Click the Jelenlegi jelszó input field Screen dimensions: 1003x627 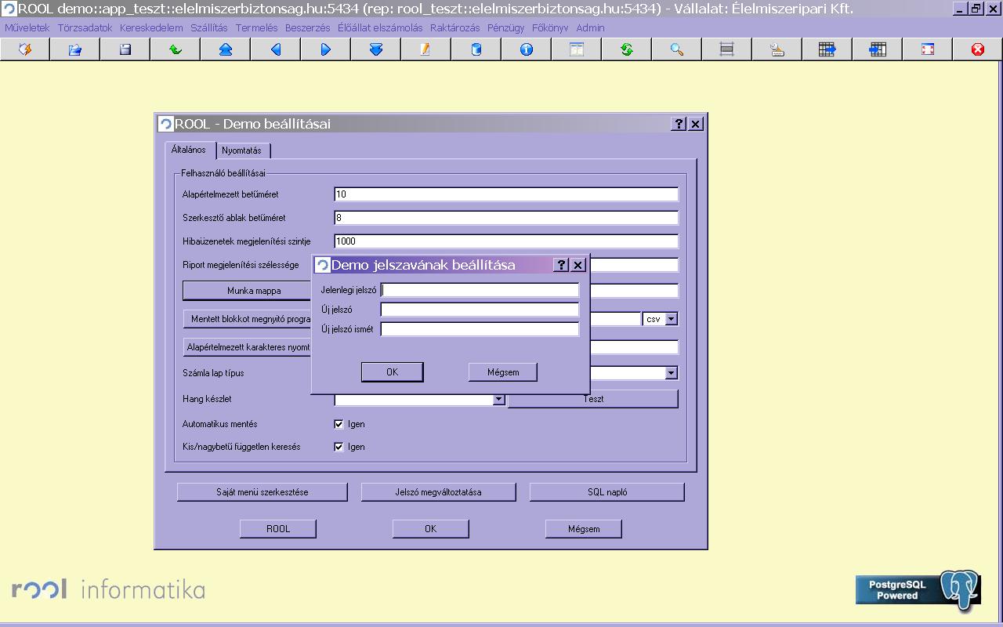[x=480, y=290]
